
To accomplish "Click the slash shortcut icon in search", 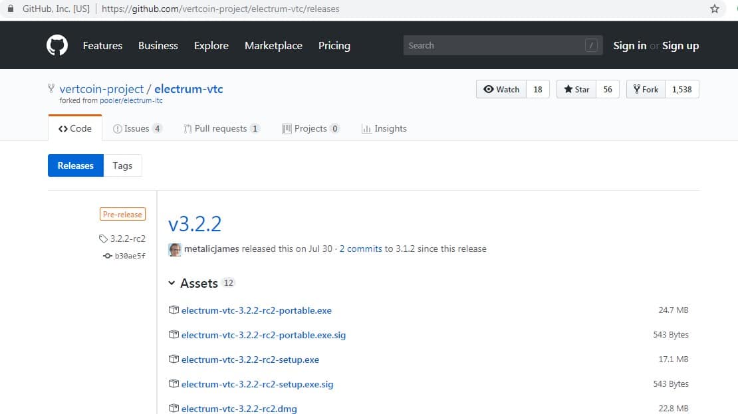I will [591, 45].
